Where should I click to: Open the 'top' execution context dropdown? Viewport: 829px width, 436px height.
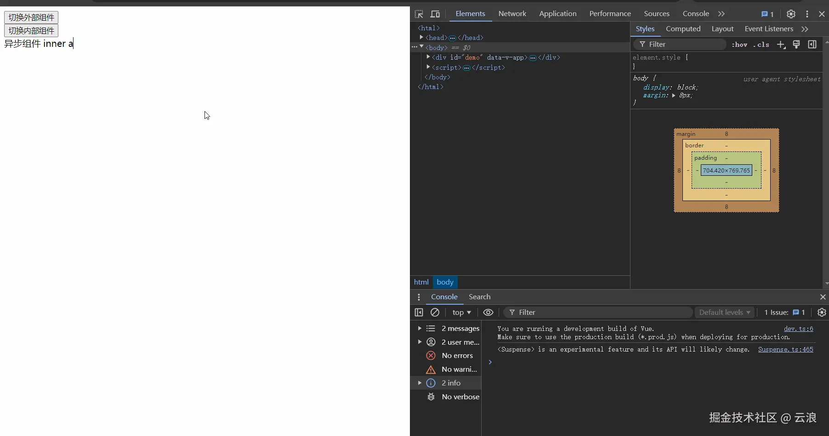[x=461, y=313]
